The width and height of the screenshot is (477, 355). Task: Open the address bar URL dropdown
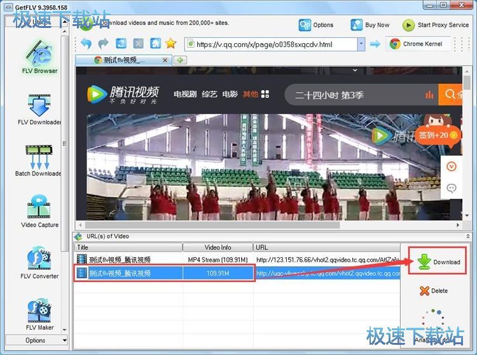tap(361, 44)
